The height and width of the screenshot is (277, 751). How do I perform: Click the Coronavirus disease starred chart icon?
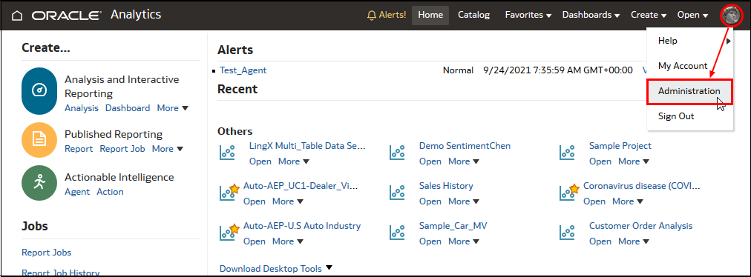click(x=568, y=192)
